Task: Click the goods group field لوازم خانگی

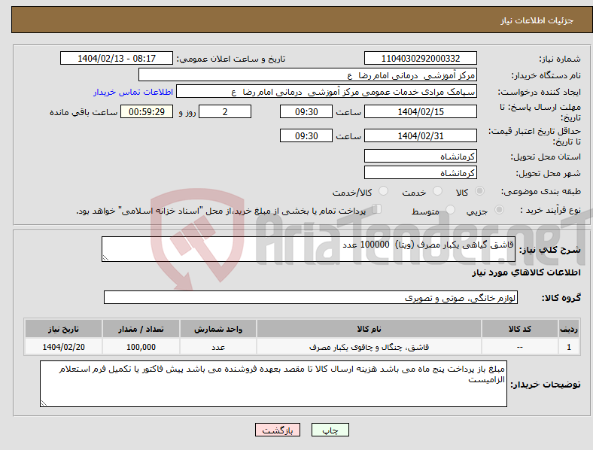Action: (311, 297)
